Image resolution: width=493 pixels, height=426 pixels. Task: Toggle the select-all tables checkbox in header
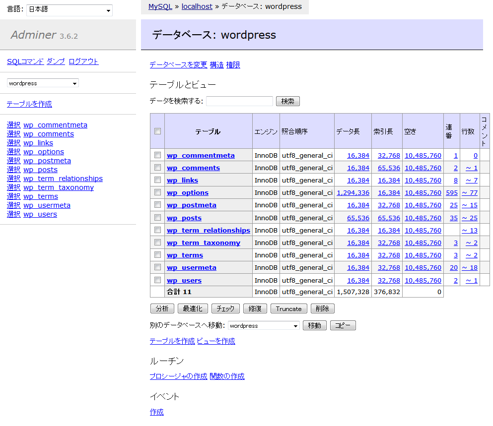tap(157, 131)
